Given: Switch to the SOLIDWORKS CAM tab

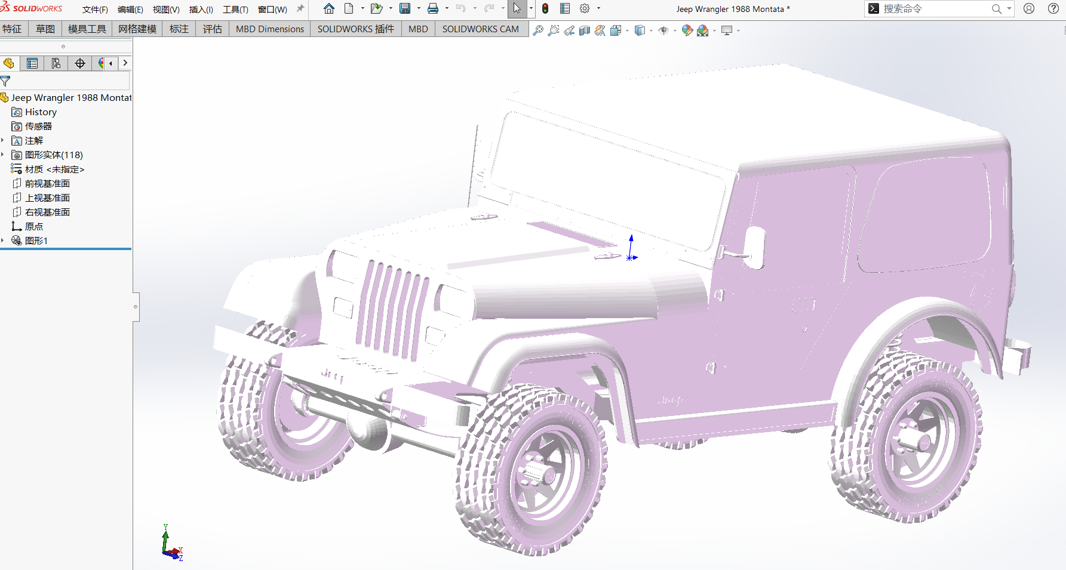Looking at the screenshot, I should point(481,29).
